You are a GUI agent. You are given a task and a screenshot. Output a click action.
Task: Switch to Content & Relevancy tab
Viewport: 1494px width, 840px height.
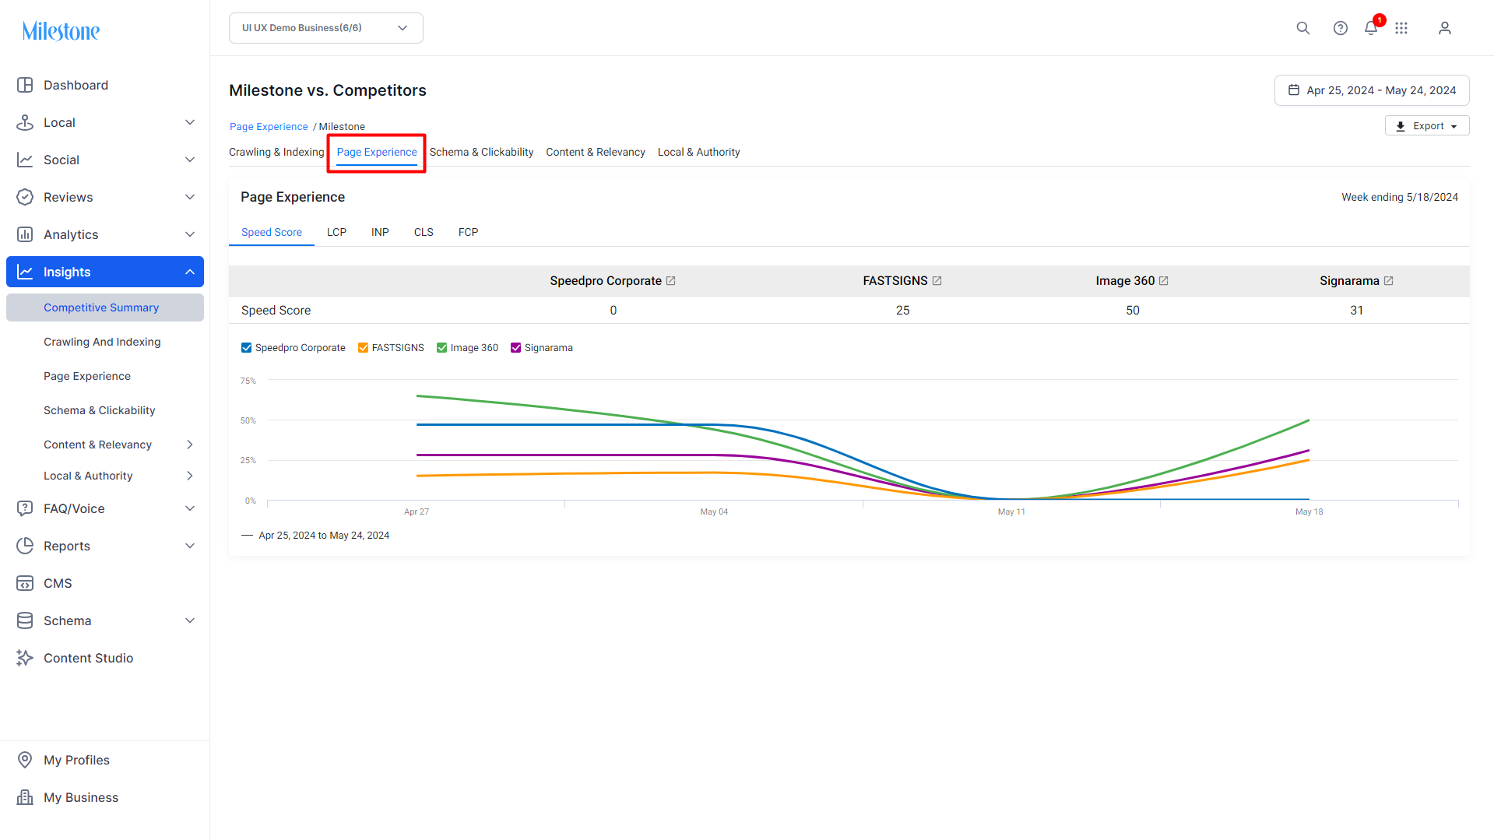point(596,153)
